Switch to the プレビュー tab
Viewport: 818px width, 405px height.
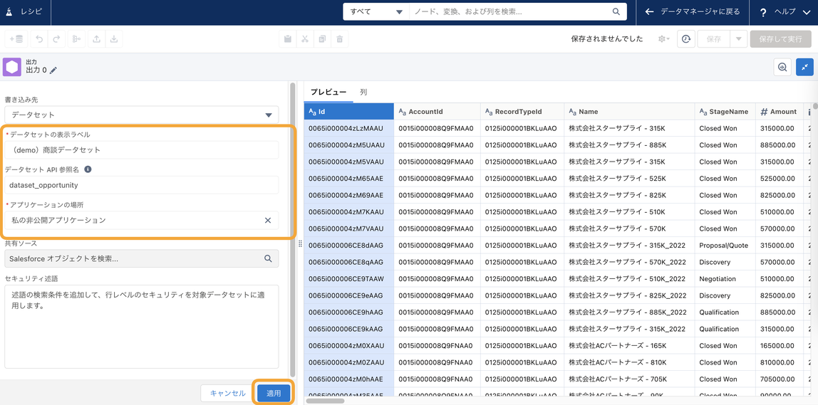[x=328, y=92]
